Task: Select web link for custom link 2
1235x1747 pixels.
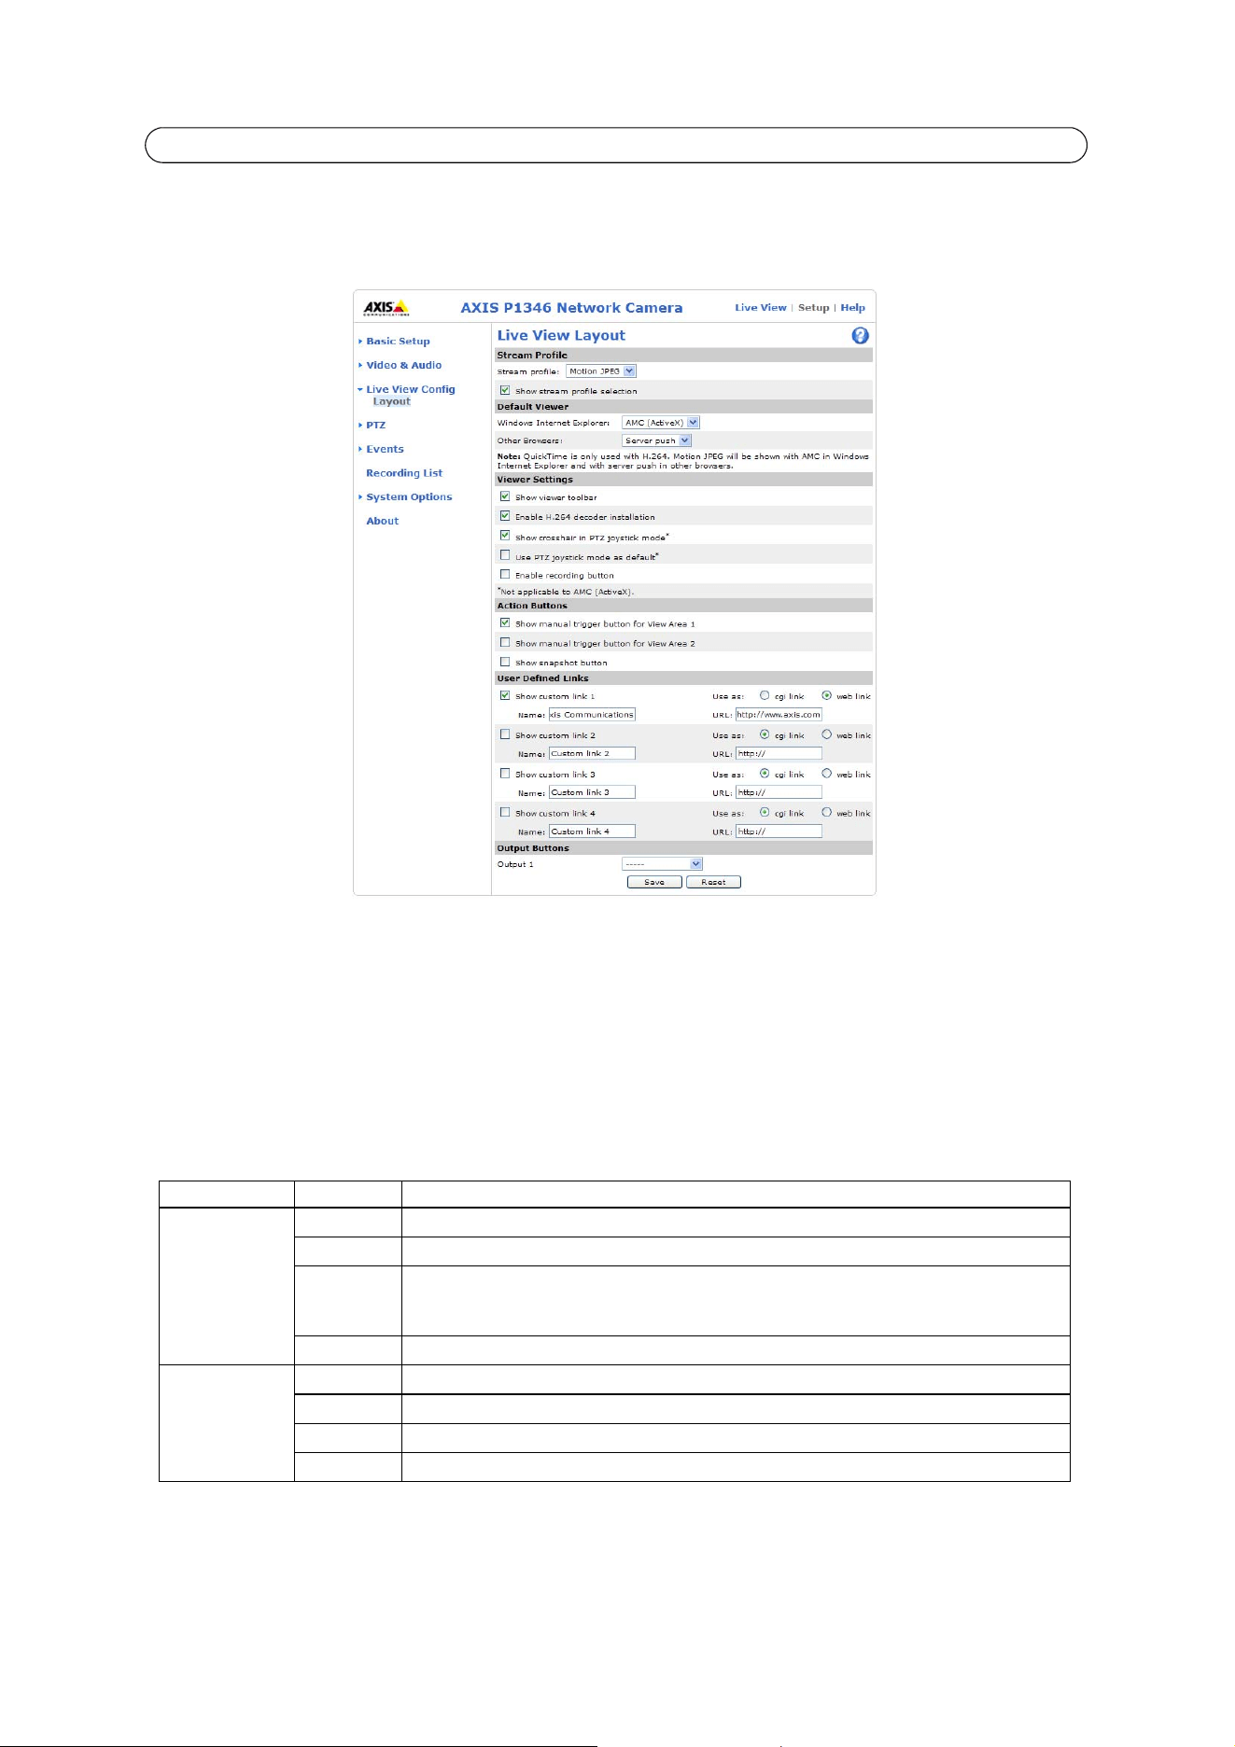Action: (826, 734)
